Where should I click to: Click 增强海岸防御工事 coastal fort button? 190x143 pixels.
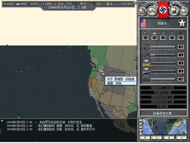(163, 102)
